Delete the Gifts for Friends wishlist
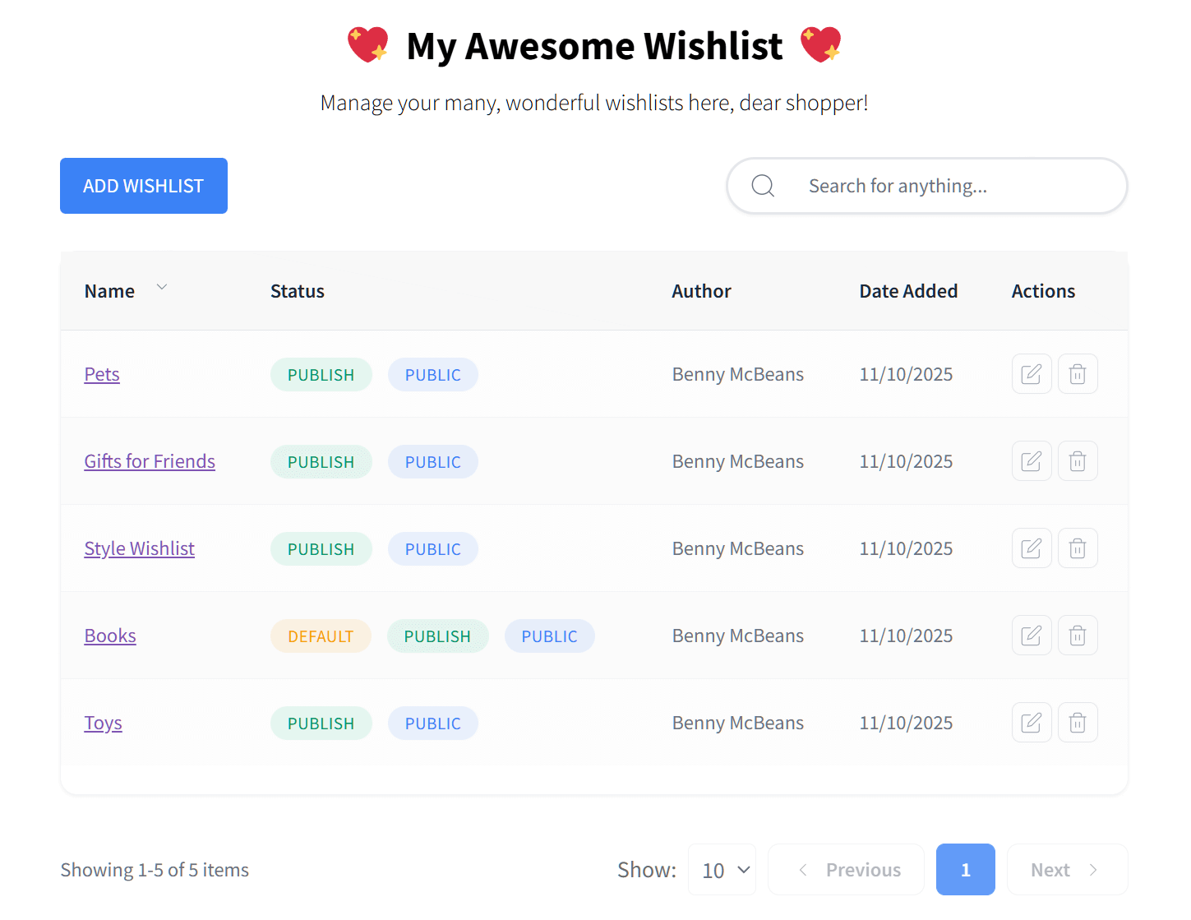Screen dimensions: 1191x920 click(1077, 461)
